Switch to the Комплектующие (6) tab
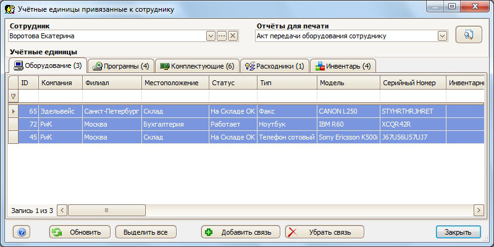 coord(197,66)
